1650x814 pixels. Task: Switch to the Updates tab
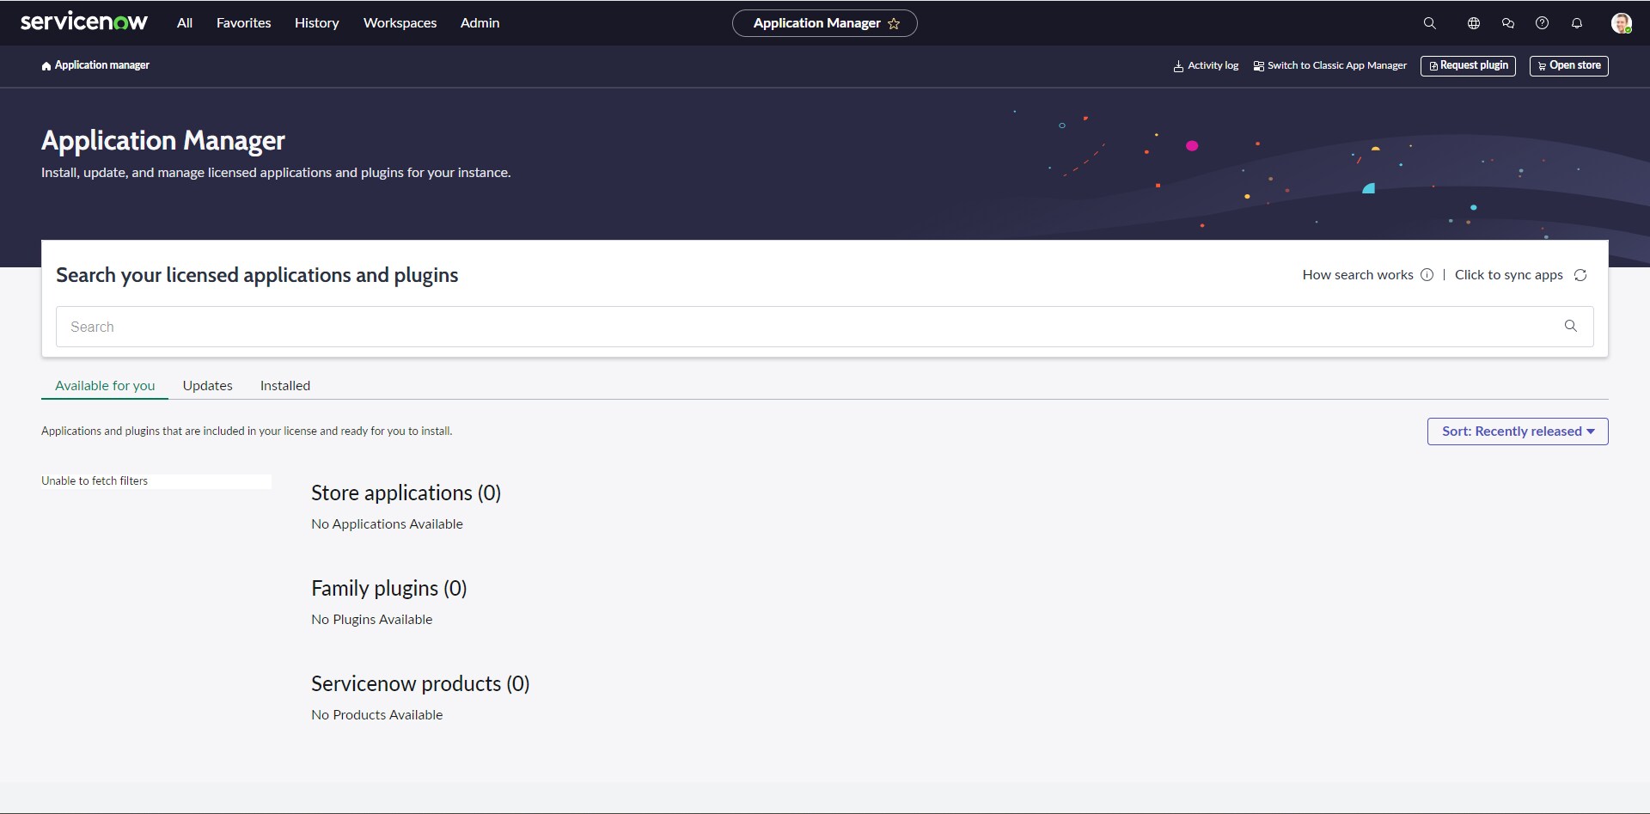click(208, 386)
